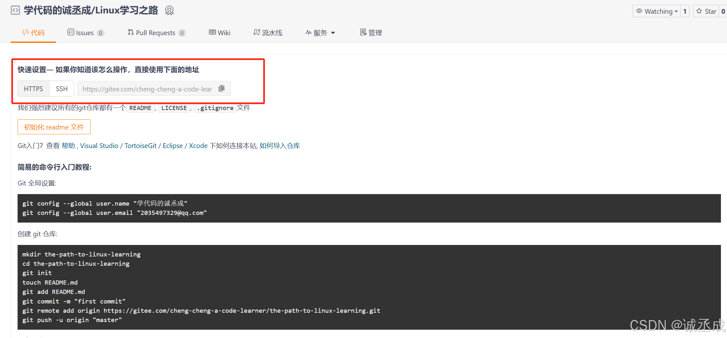Click the .gitignore code label
727x338 pixels.
(x=215, y=108)
